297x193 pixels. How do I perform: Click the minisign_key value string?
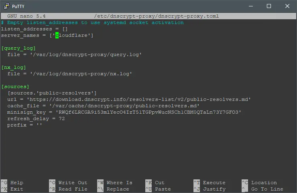tap(148, 112)
